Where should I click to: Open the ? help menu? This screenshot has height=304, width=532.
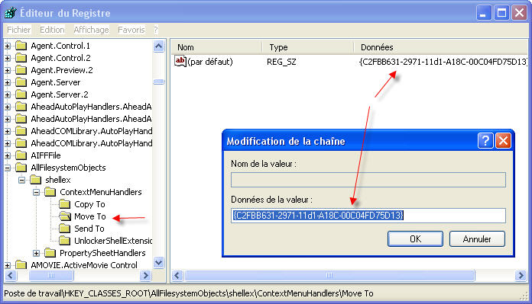point(156,30)
